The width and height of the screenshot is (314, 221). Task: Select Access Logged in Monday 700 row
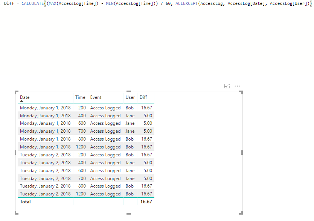click(105, 131)
